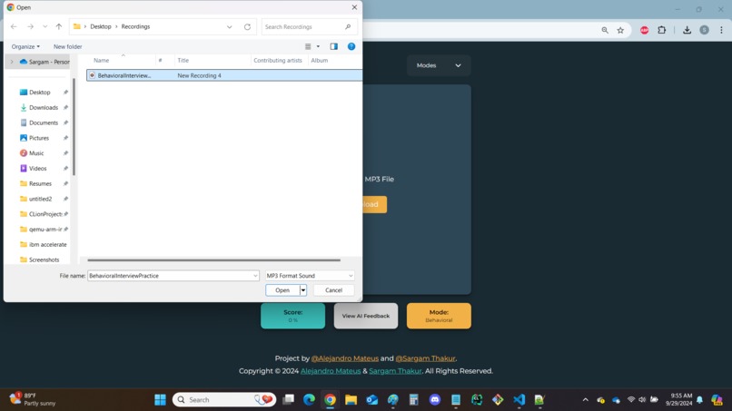The height and width of the screenshot is (411, 732).
Task: Open Visual Studio Code from taskbar
Action: [519, 400]
